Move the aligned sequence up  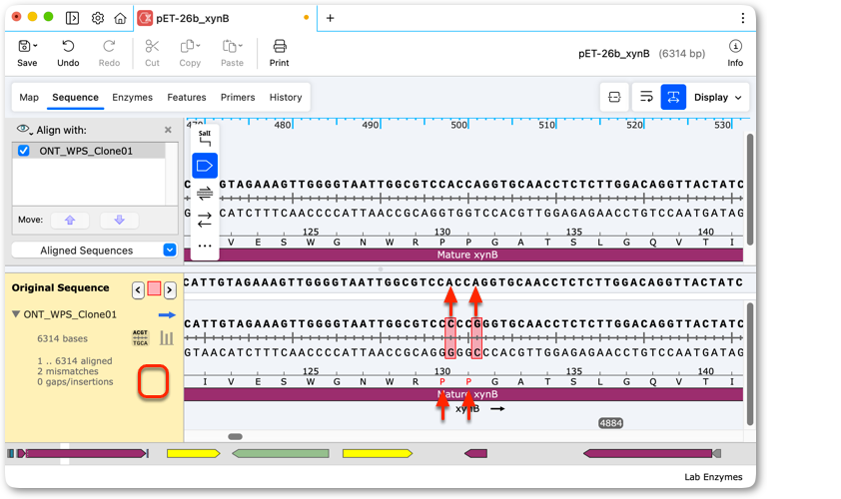(70, 220)
